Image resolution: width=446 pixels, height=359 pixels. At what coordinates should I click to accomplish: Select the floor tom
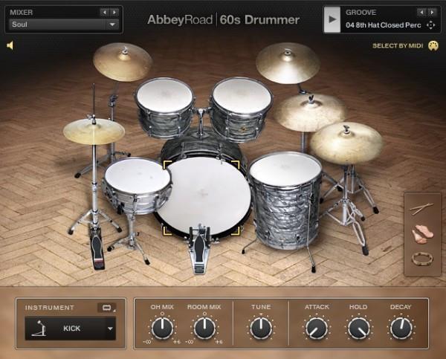coord(285,199)
